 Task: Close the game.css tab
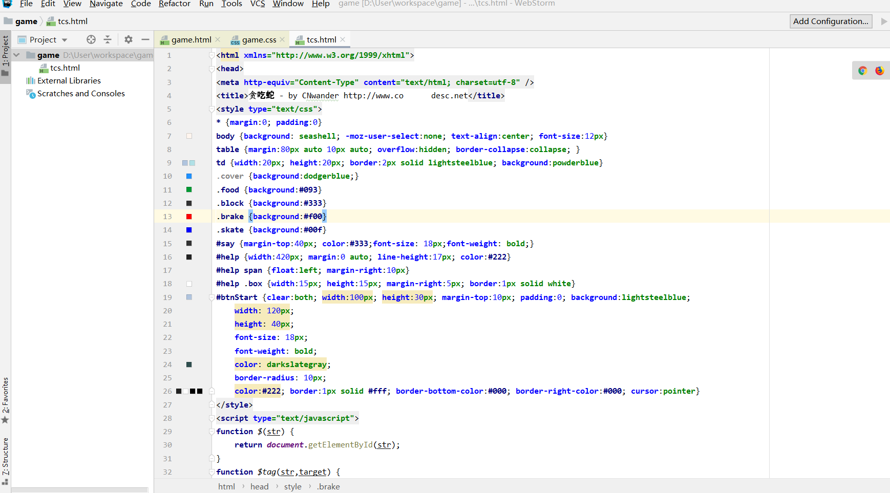[282, 39]
